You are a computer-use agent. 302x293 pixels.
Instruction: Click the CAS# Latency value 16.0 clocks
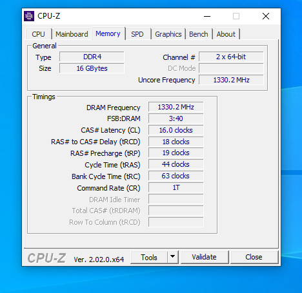click(176, 130)
